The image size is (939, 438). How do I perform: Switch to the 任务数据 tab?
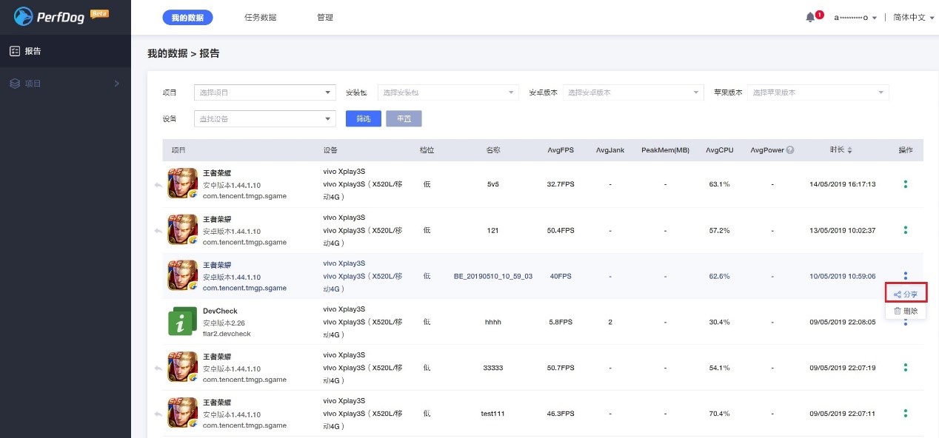(261, 17)
